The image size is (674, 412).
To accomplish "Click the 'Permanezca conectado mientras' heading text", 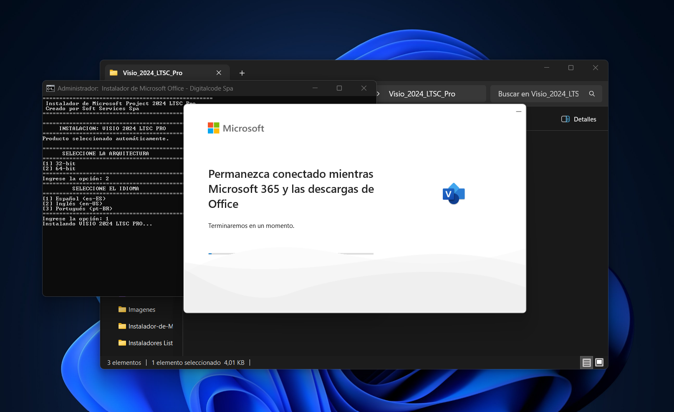I will tap(291, 174).
